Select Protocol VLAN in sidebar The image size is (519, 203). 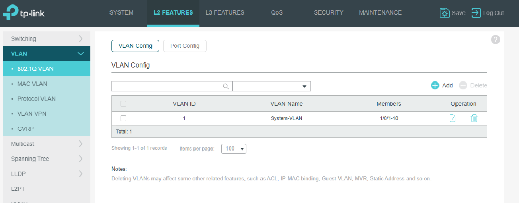[x=47, y=99]
